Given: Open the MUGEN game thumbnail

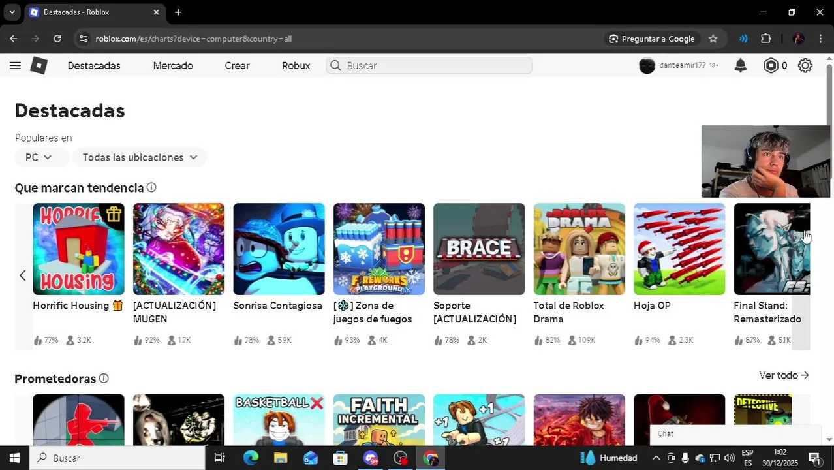Looking at the screenshot, I should (179, 249).
